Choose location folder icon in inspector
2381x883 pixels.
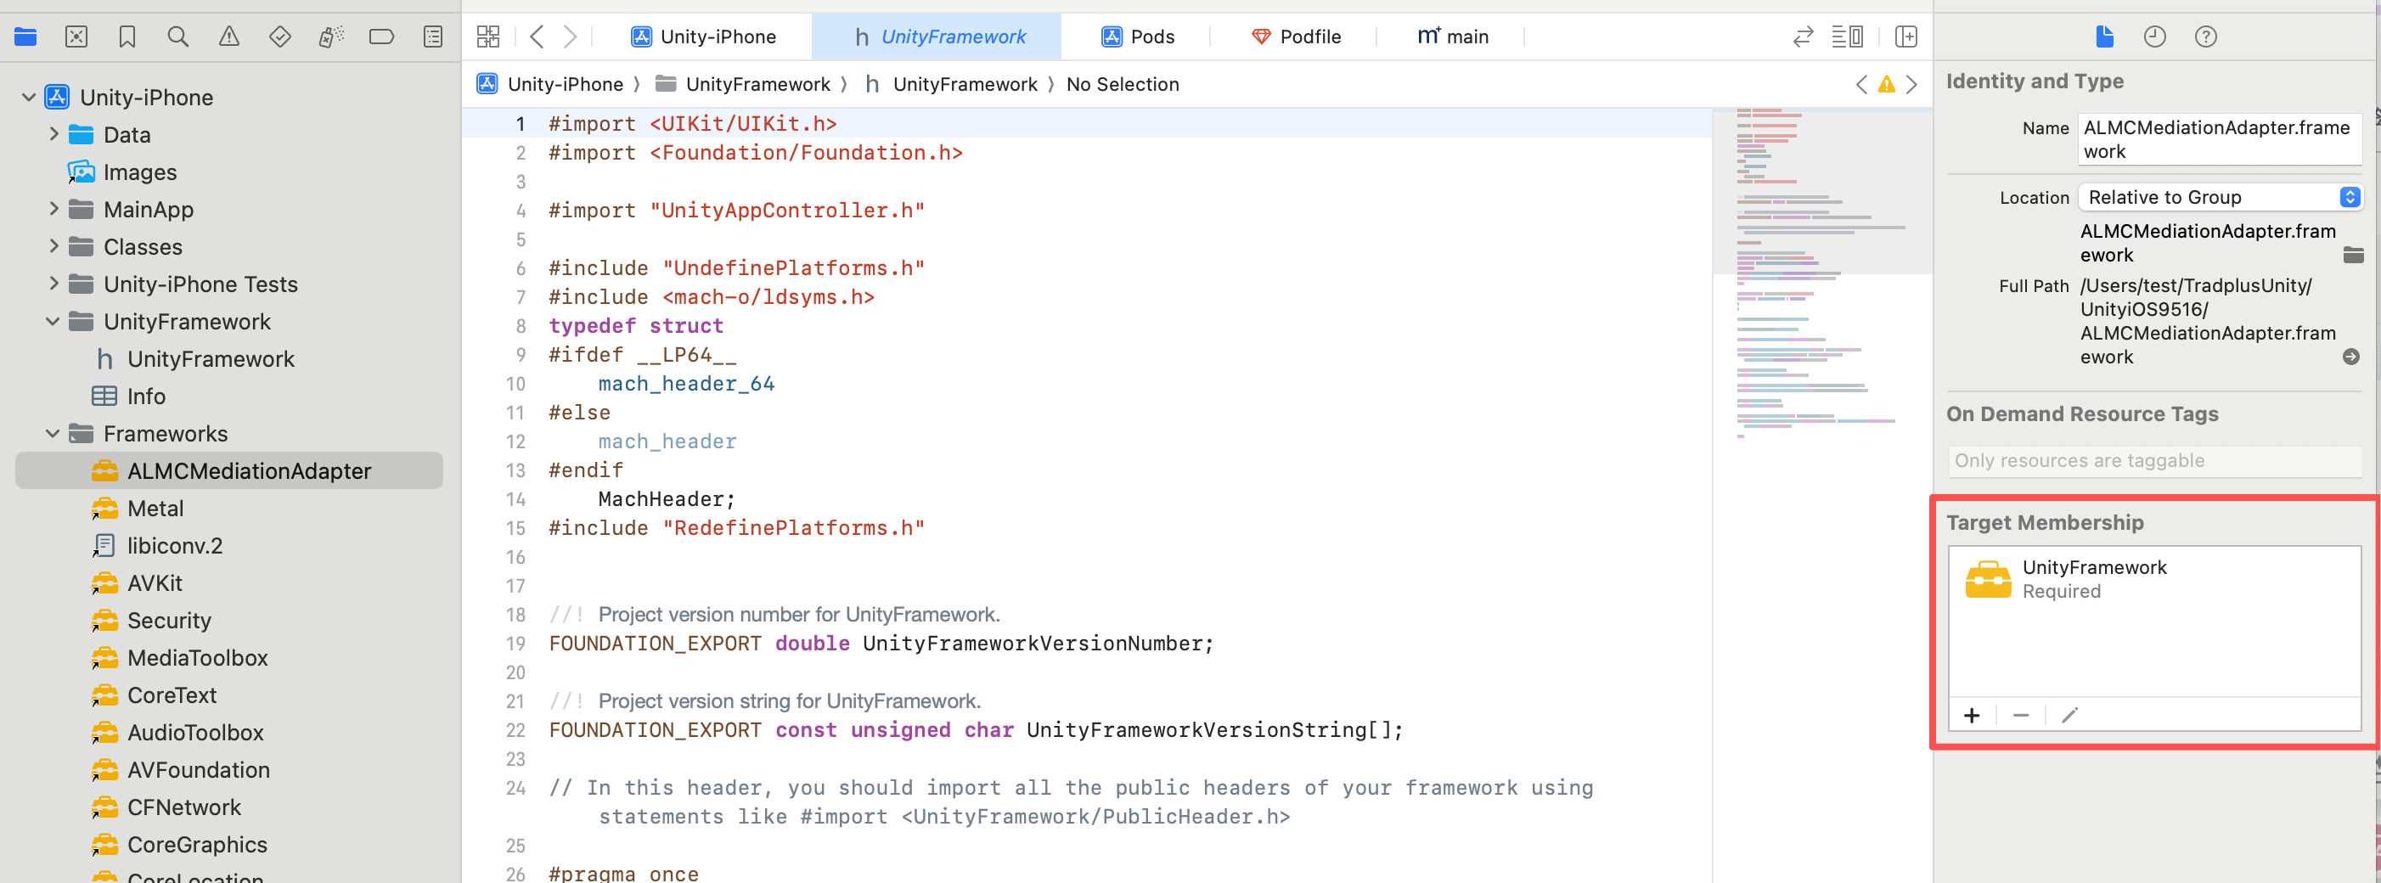click(x=2353, y=256)
